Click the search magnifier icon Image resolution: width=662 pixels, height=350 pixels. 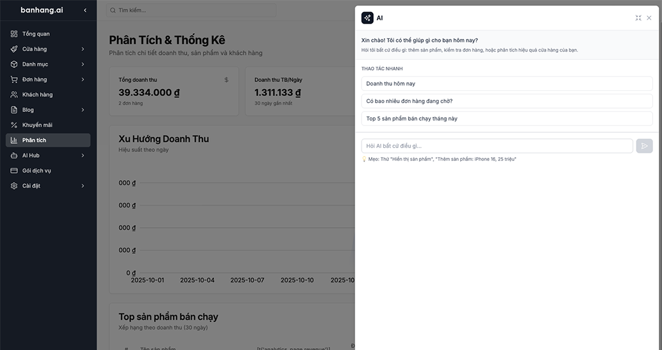[x=113, y=10]
